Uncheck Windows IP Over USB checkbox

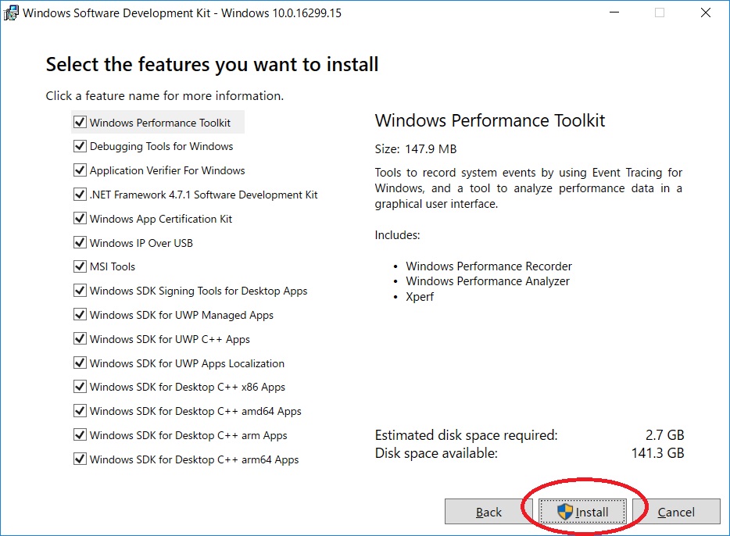pos(80,242)
